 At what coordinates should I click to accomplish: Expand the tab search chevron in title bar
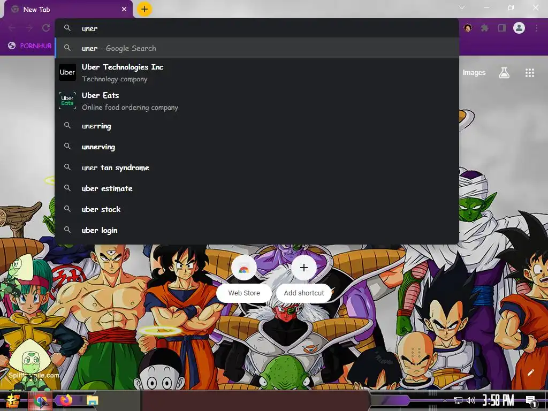462,7
